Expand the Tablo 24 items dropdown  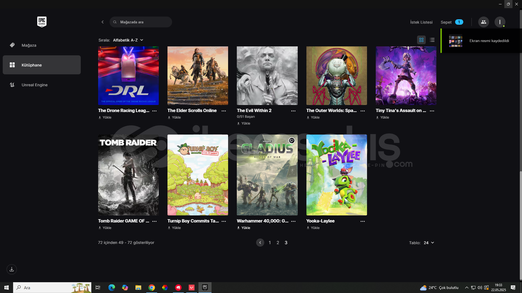(429, 243)
